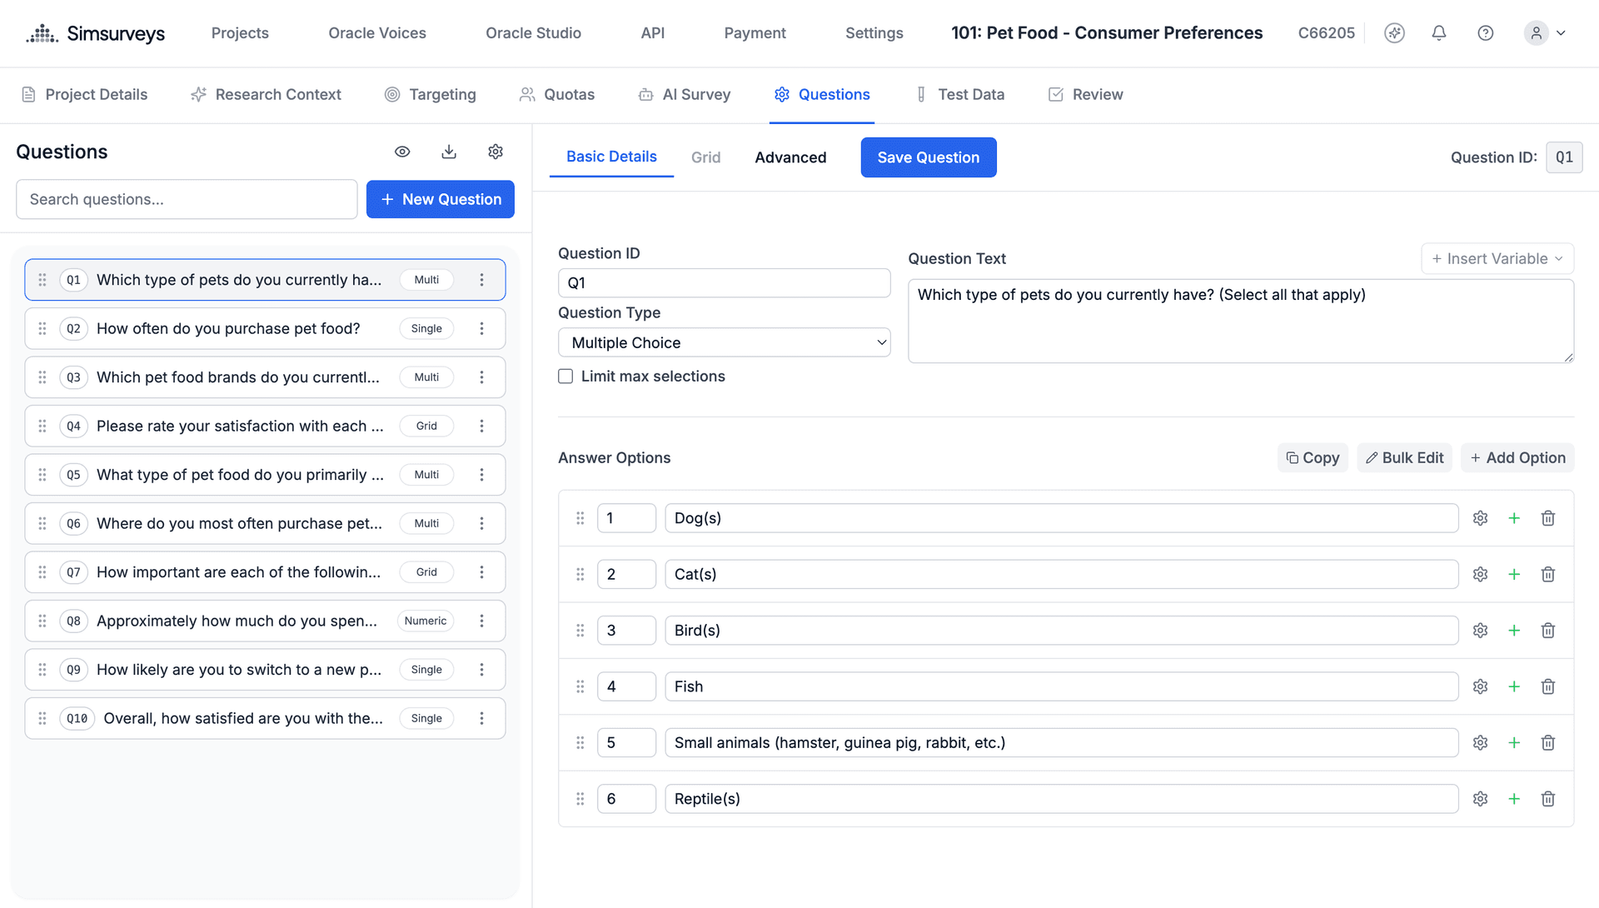This screenshot has width=1599, height=908.
Task: Open settings for the Dog(s) option
Action: point(1480,518)
